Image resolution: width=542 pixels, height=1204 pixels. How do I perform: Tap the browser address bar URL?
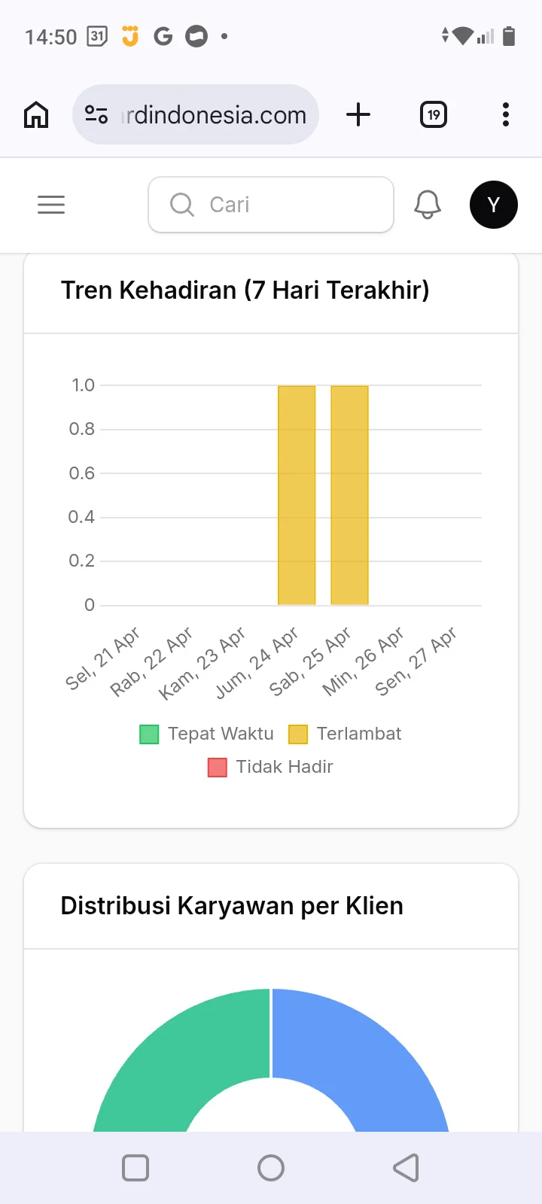(215, 114)
